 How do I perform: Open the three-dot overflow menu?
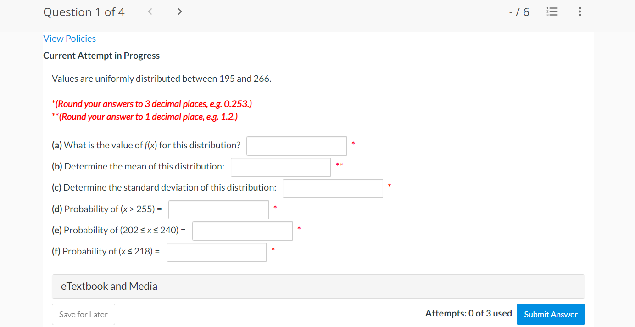click(580, 11)
